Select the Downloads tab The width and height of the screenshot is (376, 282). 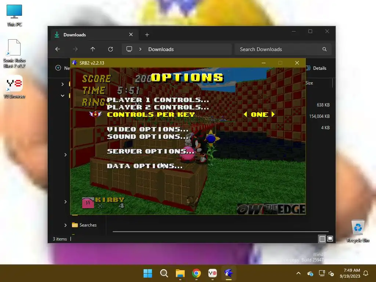click(94, 35)
